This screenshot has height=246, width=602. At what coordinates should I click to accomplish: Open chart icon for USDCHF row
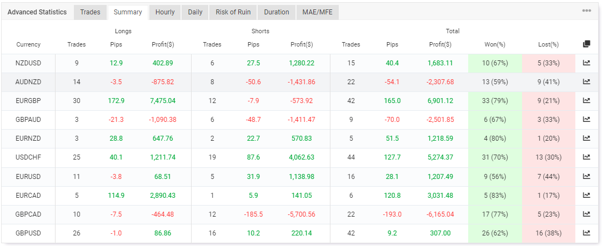click(x=586, y=157)
